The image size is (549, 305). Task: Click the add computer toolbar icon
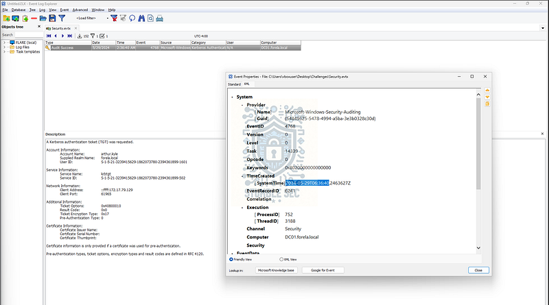coord(15,19)
